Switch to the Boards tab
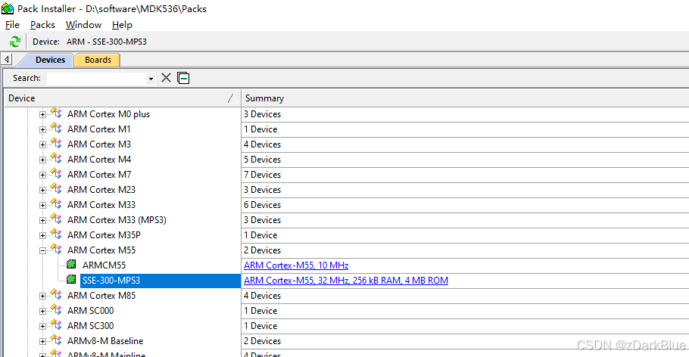The image size is (689, 357). (x=98, y=60)
